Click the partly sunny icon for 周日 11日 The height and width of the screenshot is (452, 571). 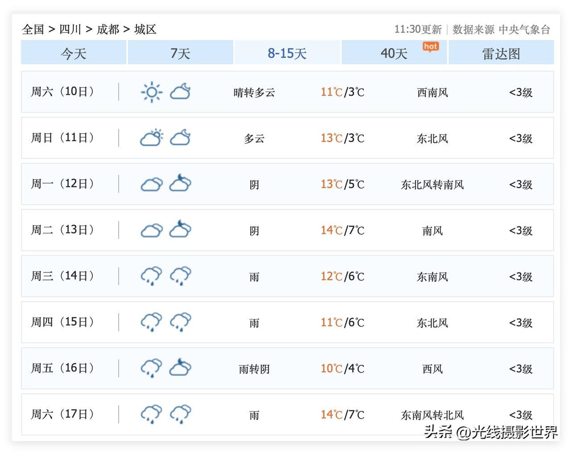point(152,138)
